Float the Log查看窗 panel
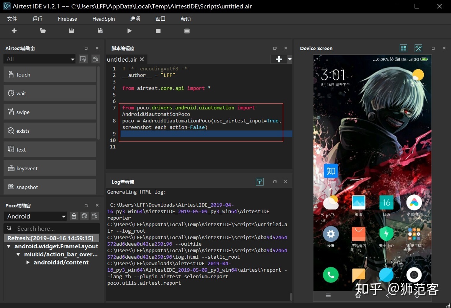Viewport: 451px width, 308px height. [x=275, y=182]
